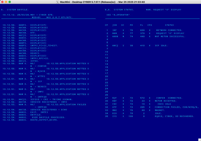Click 'NETWORK CONNECTED.' status
This screenshot has height=141, width=201.
(169, 30)
